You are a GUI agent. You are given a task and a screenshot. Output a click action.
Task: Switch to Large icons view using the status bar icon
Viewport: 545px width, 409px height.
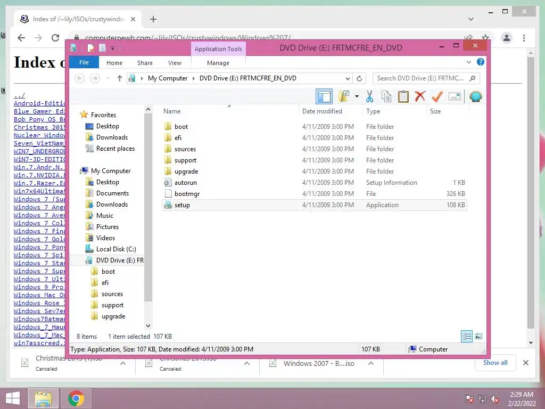pos(478,336)
